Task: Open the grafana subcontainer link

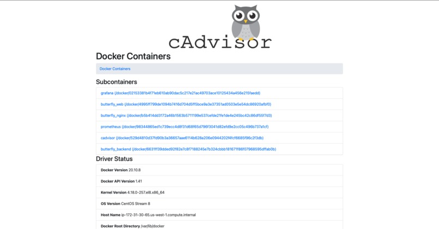Action: click(x=180, y=93)
